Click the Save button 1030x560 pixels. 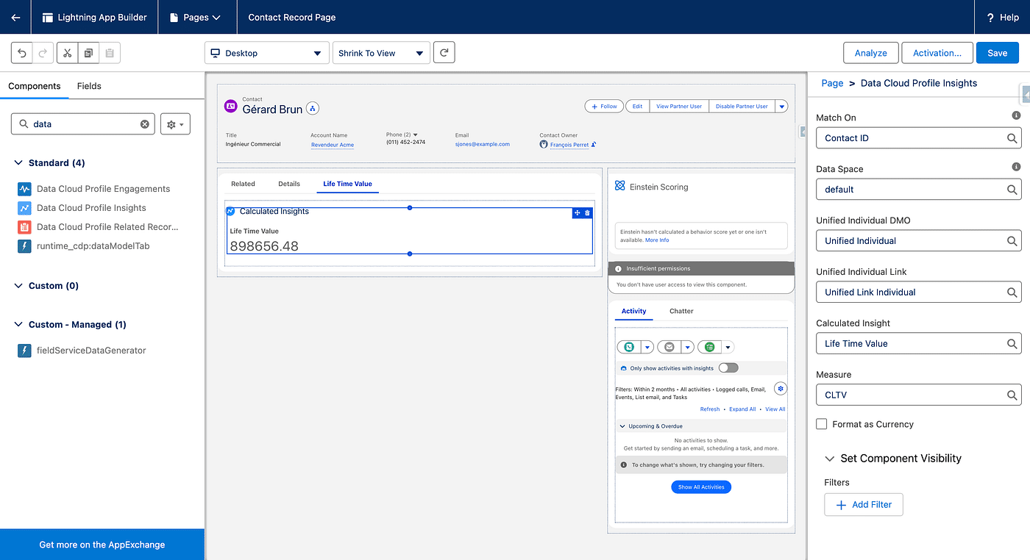click(997, 53)
